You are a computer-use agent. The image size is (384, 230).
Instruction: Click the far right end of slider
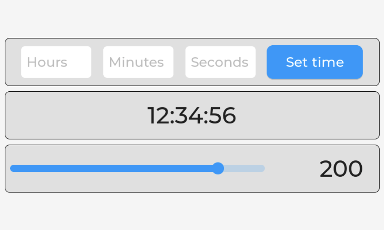(x=263, y=168)
